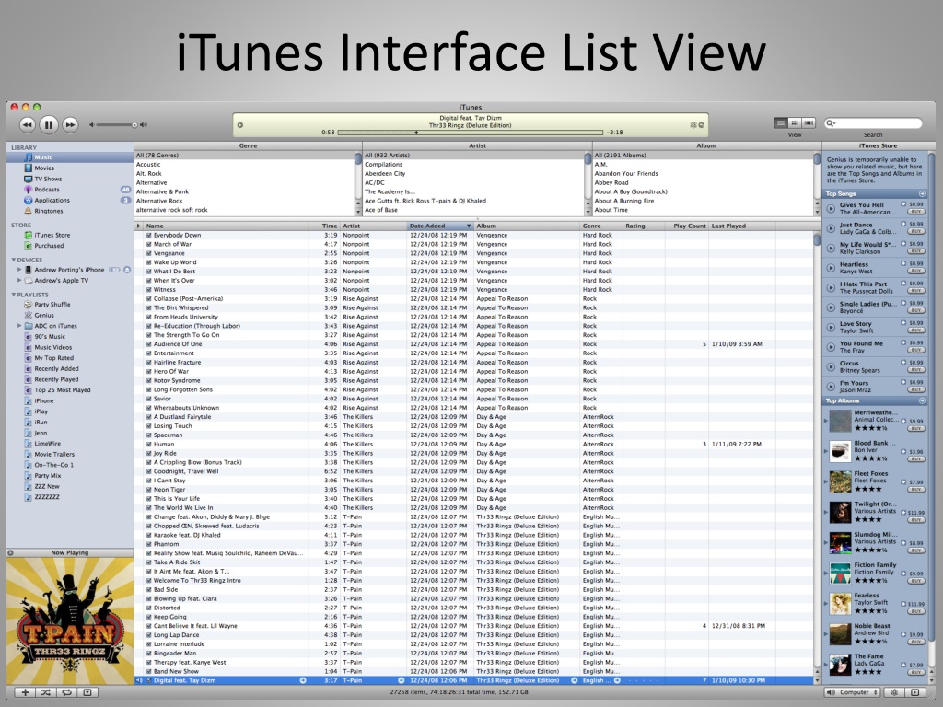The height and width of the screenshot is (707, 943).
Task: Toggle the repeat button
Action: tap(66, 691)
